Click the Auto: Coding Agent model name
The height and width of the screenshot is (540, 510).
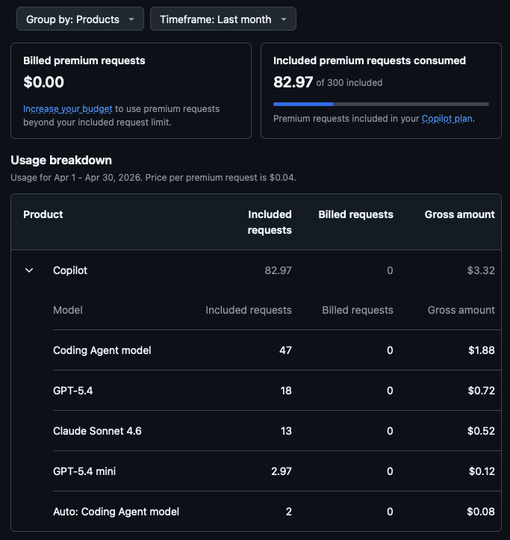pos(116,512)
